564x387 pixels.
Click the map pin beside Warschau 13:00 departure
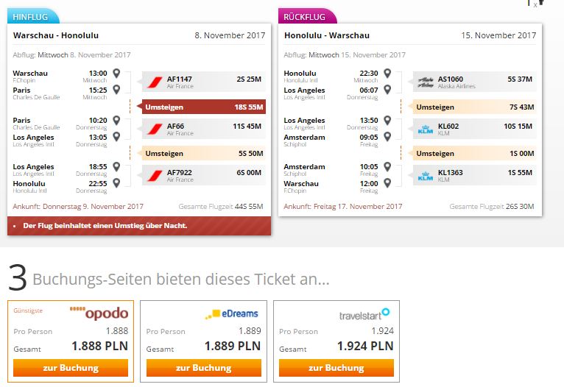pos(116,74)
